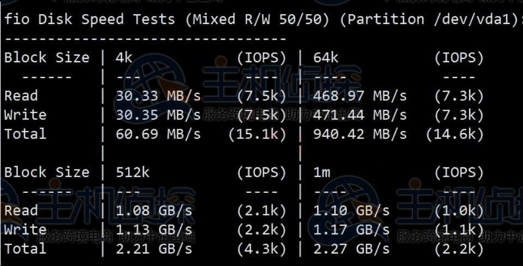Click the fio Disk Speed Tests title
The image size is (523, 266).
pyautogui.click(x=90, y=20)
